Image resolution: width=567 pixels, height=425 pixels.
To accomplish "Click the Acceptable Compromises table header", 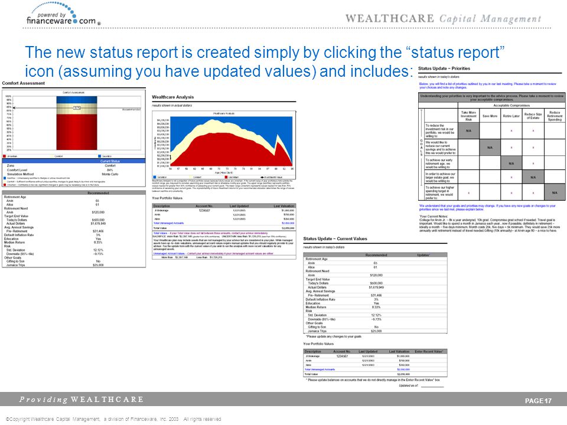I will pos(511,106).
